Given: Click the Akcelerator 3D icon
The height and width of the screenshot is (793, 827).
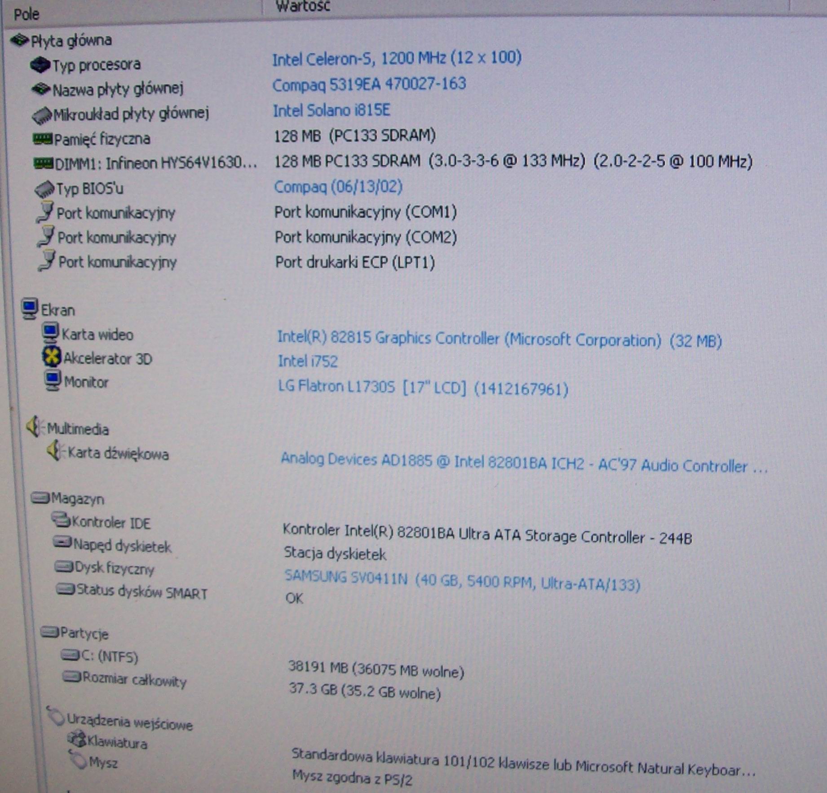Looking at the screenshot, I should pos(52,357).
